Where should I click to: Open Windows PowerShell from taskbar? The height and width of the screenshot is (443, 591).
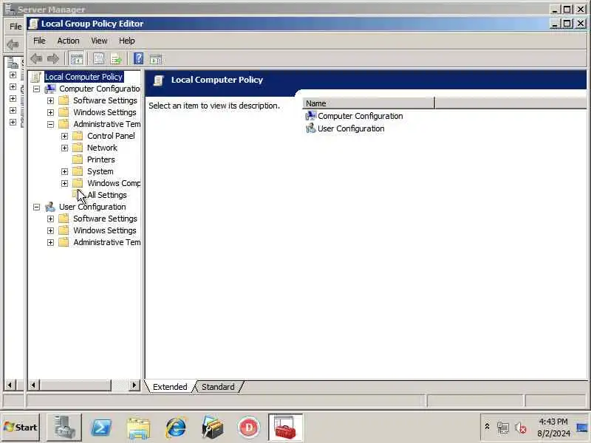[x=101, y=428]
